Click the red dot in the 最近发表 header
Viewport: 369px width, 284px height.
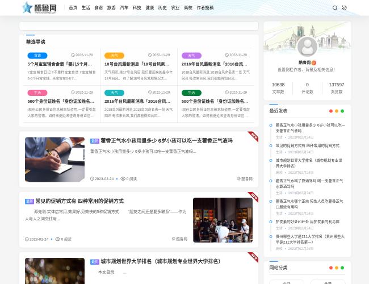click(x=331, y=111)
